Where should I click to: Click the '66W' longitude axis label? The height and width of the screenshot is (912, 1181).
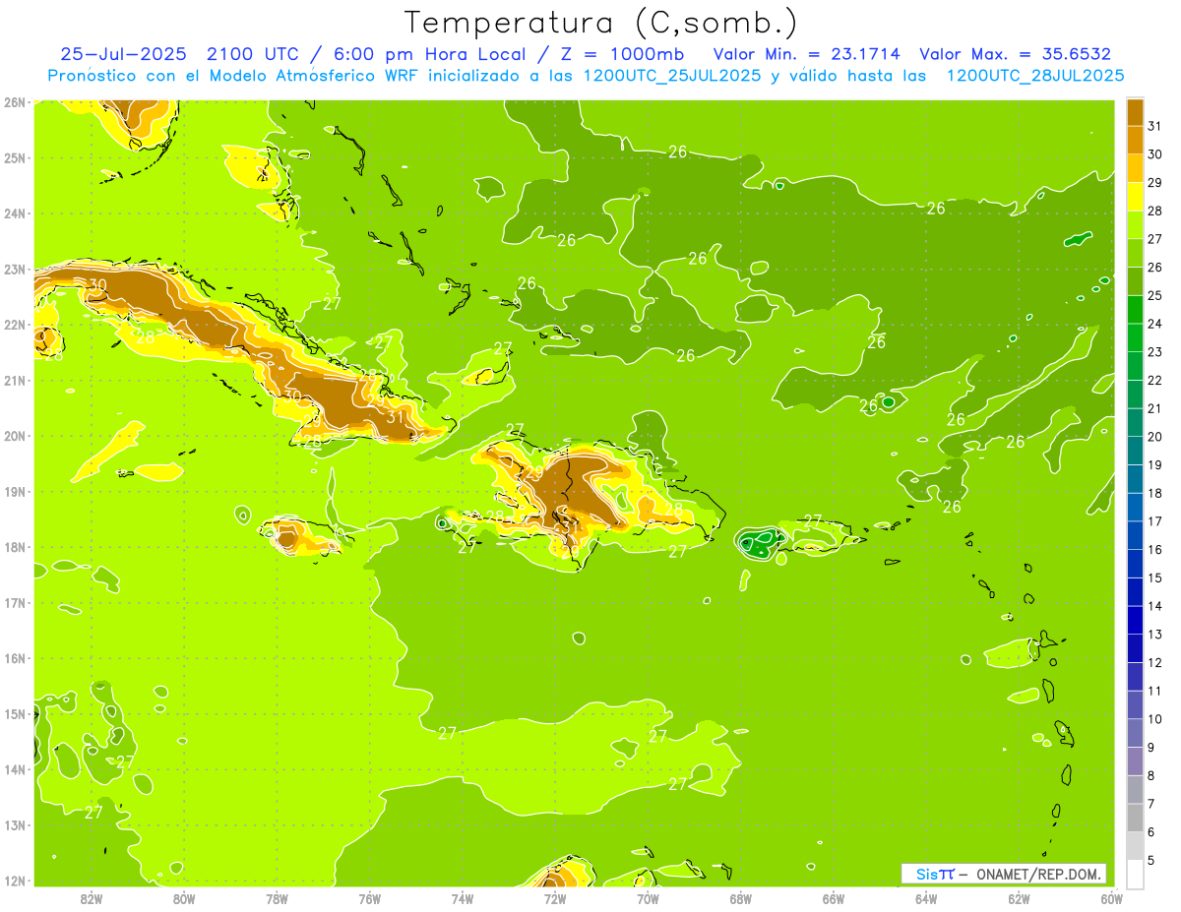pos(833,898)
